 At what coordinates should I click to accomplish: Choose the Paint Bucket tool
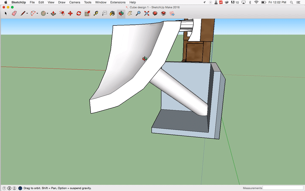click(112, 13)
